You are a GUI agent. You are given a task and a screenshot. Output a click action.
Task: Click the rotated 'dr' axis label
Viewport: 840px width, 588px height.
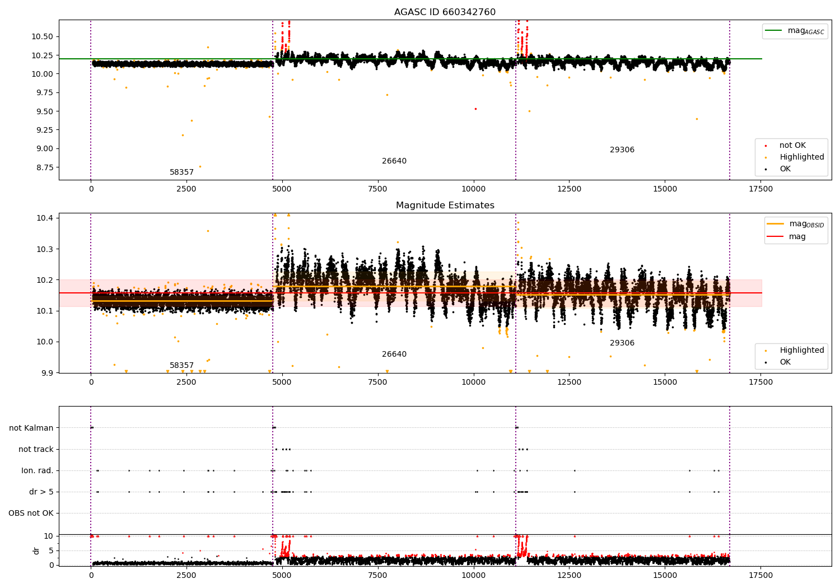tap(36, 550)
